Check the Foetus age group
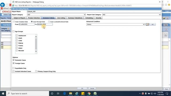Image resolution: width=171 pixels, height=96 pixels. 17,46
